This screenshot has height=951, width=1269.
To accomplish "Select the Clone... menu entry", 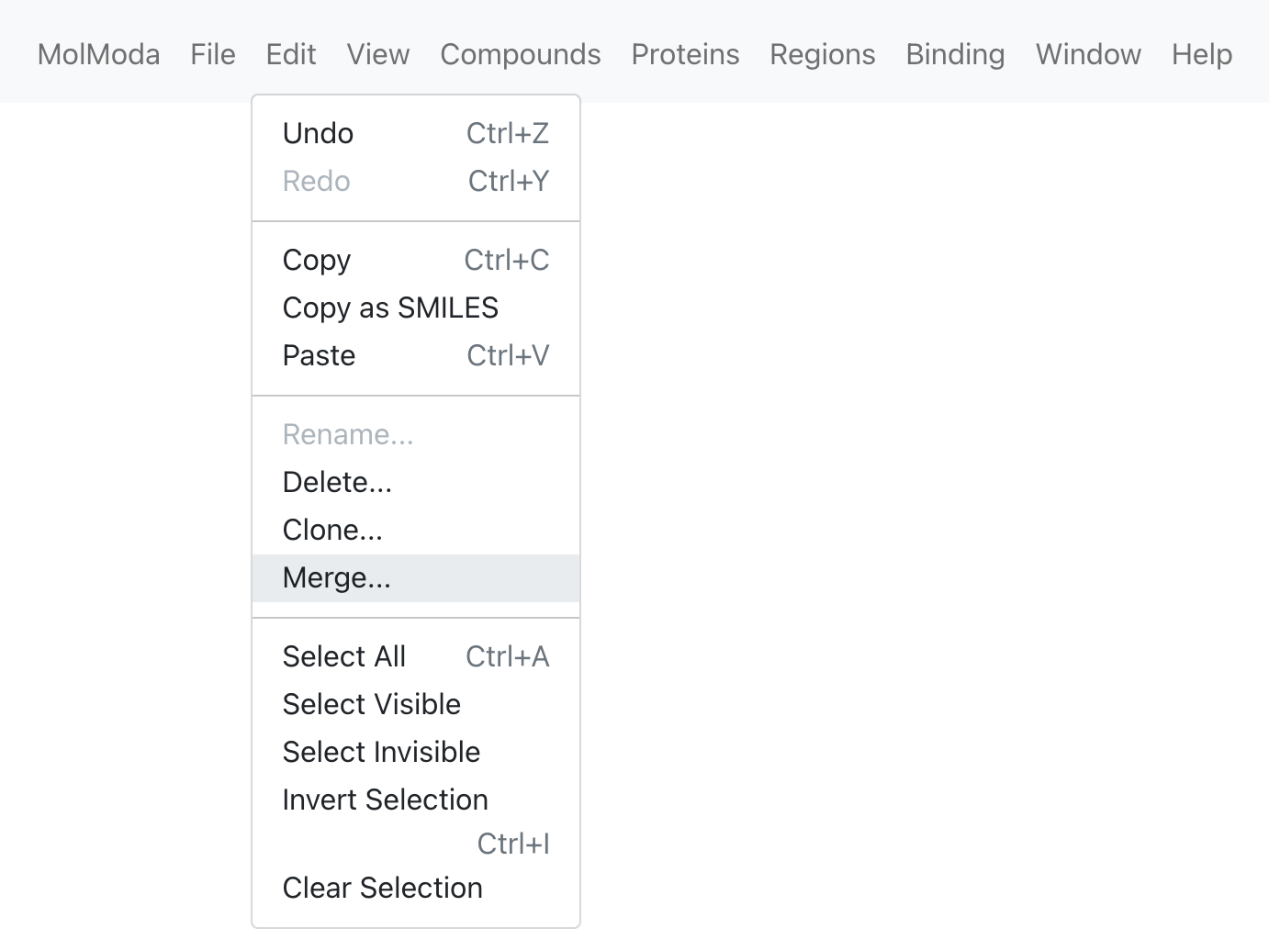I will pos(416,530).
